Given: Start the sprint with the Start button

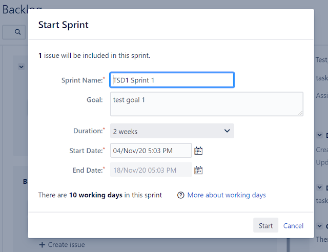Looking at the screenshot, I should [265, 225].
